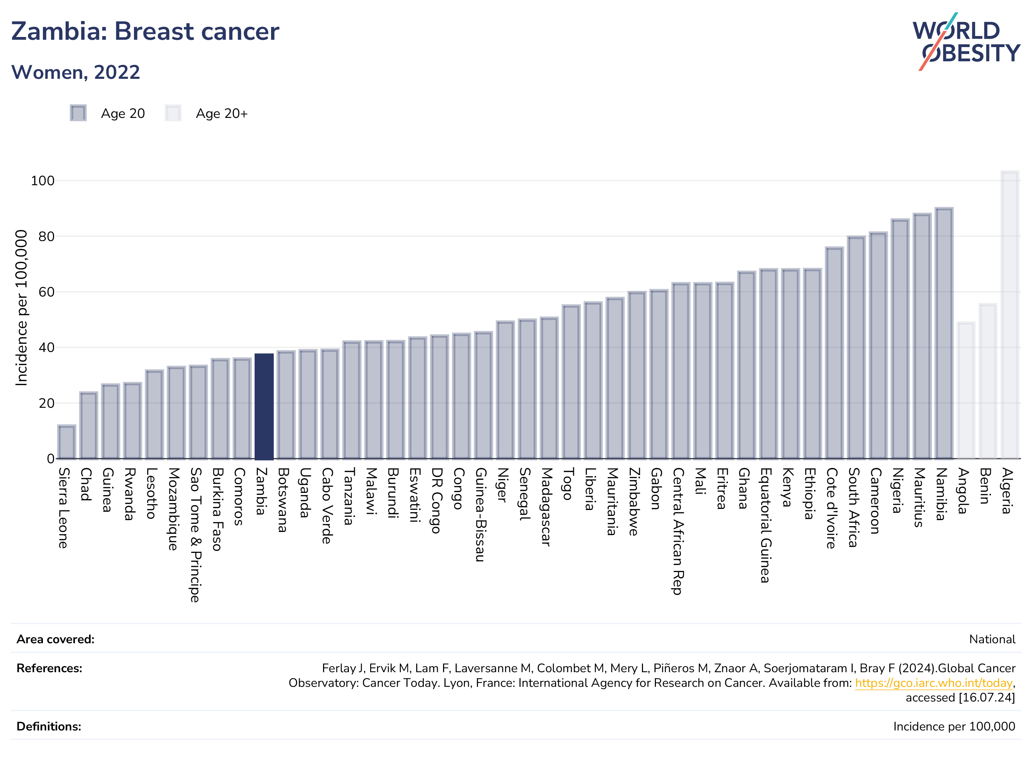Select the Benin bar
The height and width of the screenshot is (758, 1032).
(x=987, y=381)
